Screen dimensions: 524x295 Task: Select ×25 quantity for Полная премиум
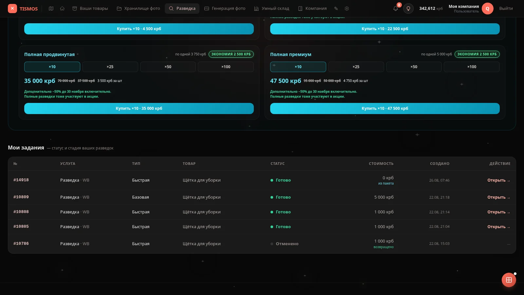click(x=356, y=67)
